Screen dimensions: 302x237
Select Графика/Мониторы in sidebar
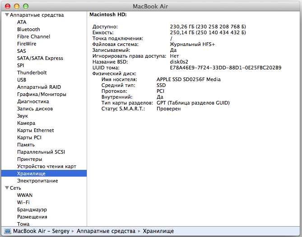pyautogui.click(x=42, y=94)
